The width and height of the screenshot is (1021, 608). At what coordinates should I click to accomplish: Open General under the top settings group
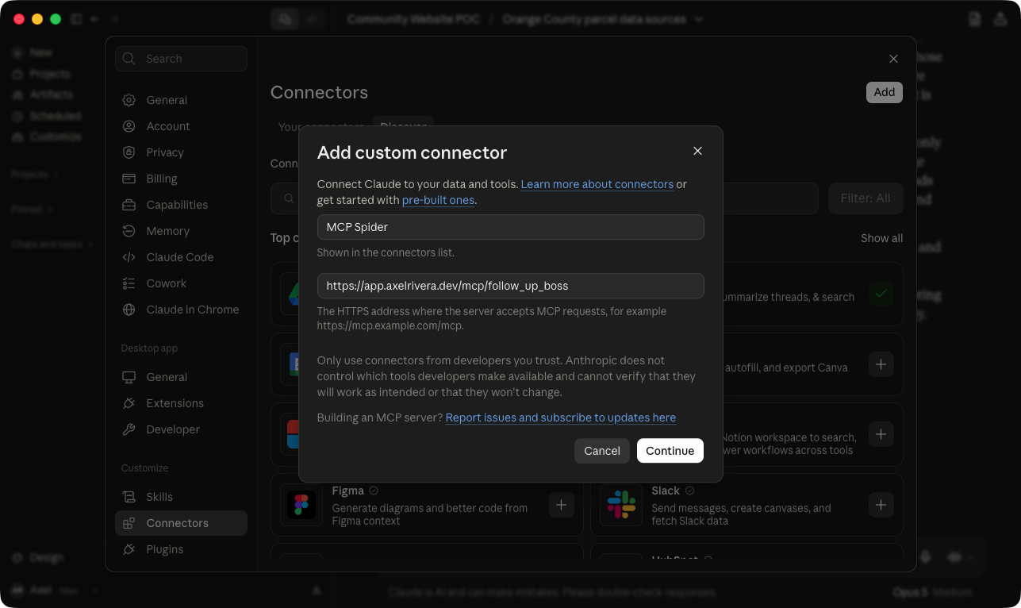(181, 100)
